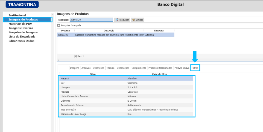The width and height of the screenshot is (263, 132).
Task: Click the Pesquisa input field
Action: click(91, 20)
